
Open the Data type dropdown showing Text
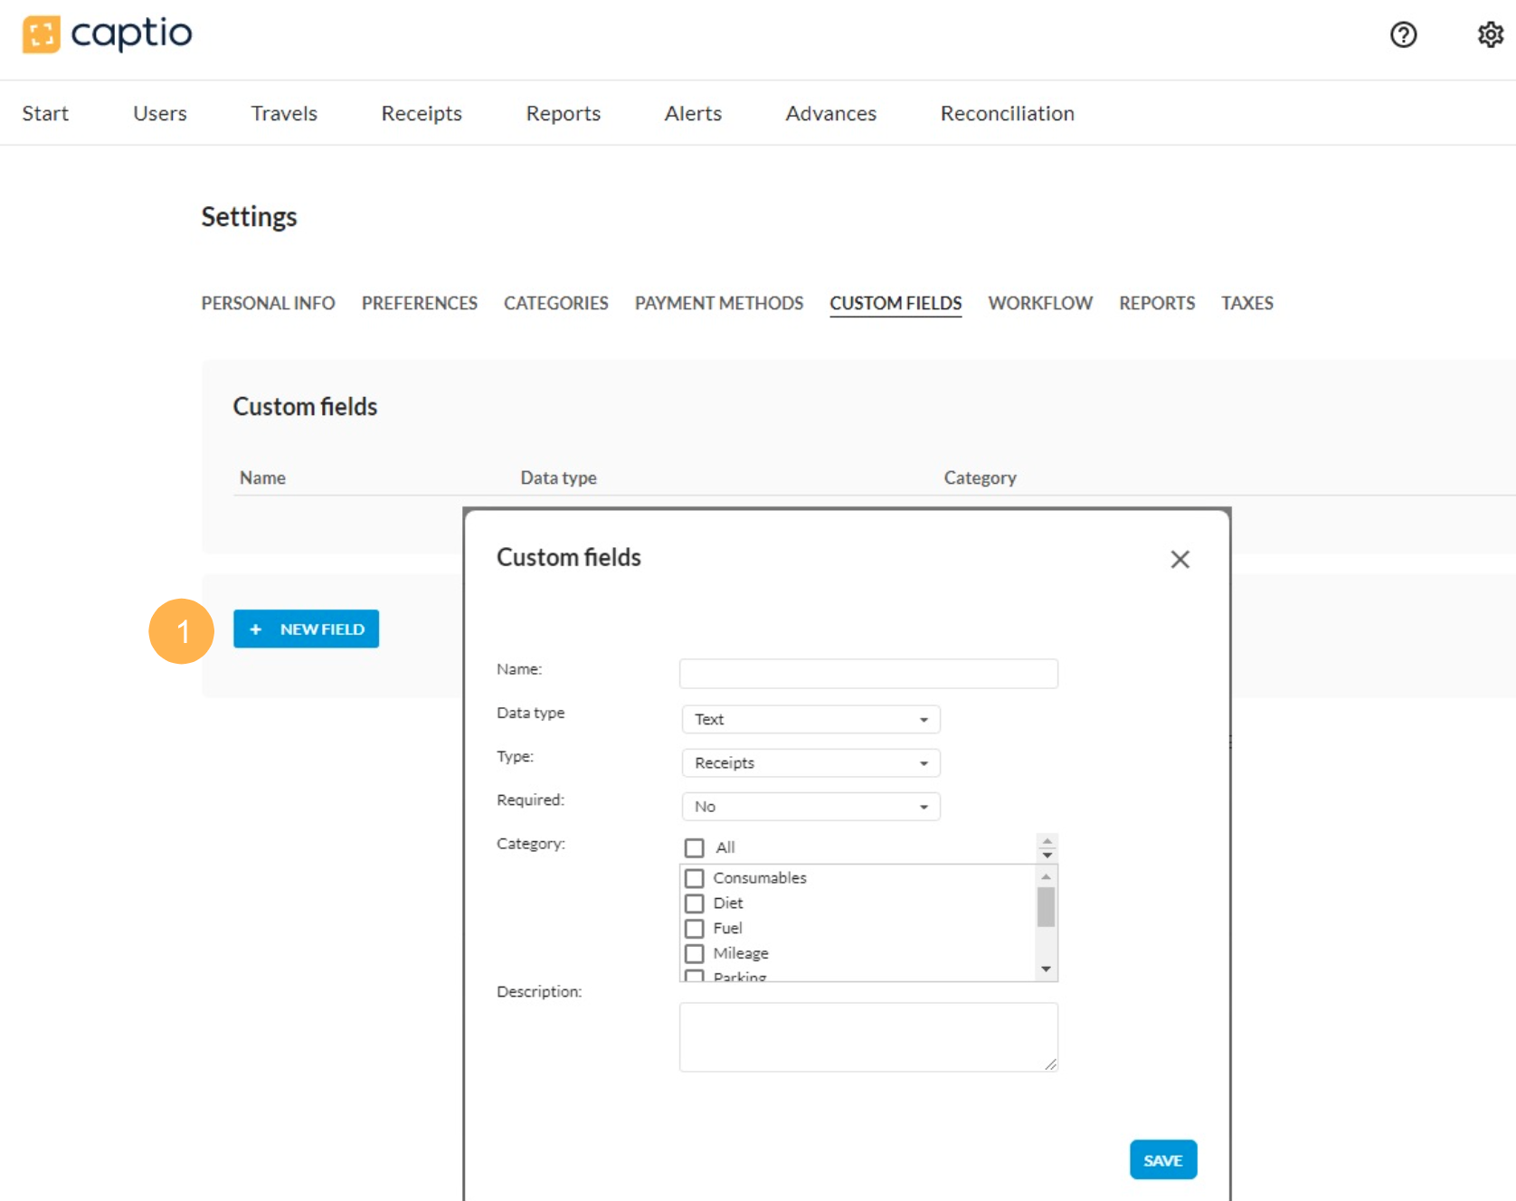810,719
